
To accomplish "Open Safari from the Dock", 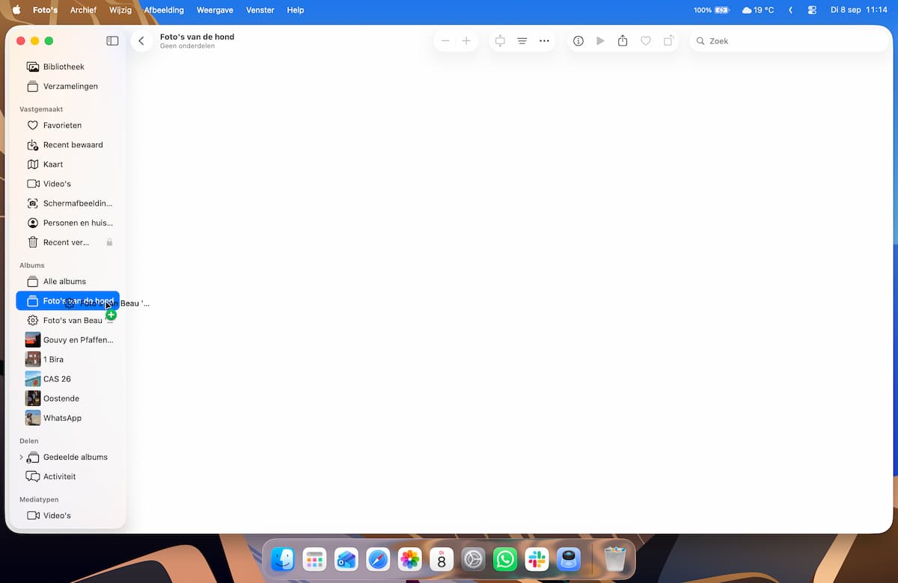I will tap(378, 559).
